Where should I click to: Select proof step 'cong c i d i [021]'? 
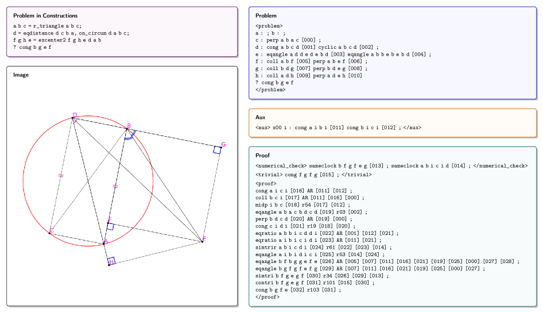tap(305, 226)
